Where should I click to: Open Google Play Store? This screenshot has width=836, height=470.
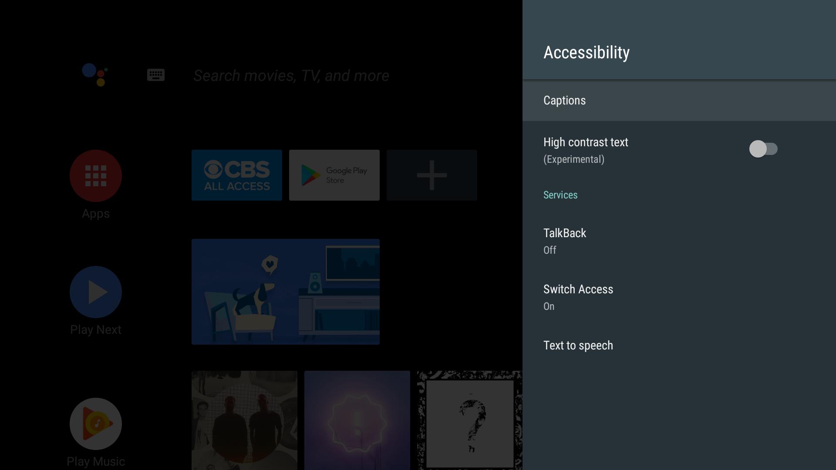334,175
